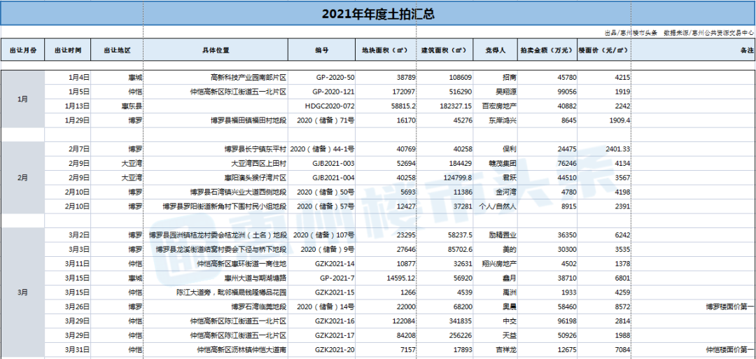Click code cell GJB2021-004
This screenshot has height=359, width=756.
[x=322, y=178]
